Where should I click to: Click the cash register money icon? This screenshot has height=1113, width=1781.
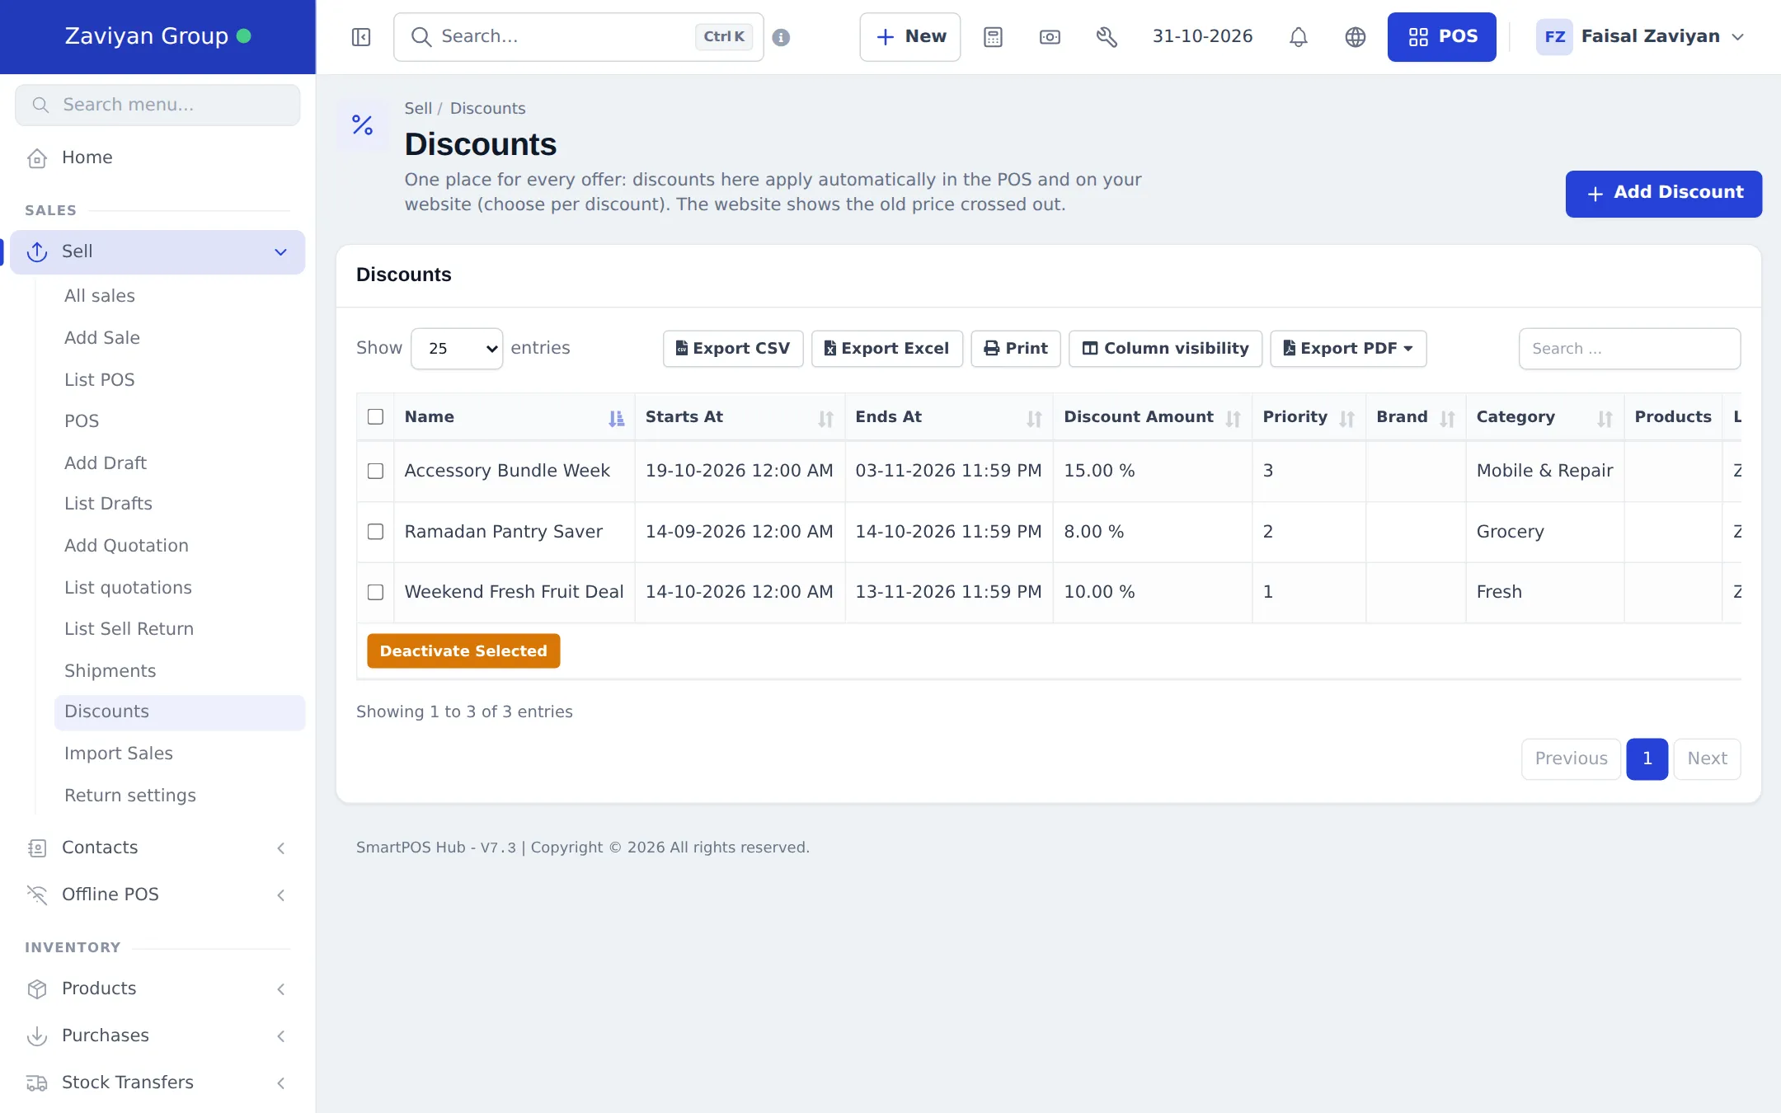click(x=1050, y=37)
